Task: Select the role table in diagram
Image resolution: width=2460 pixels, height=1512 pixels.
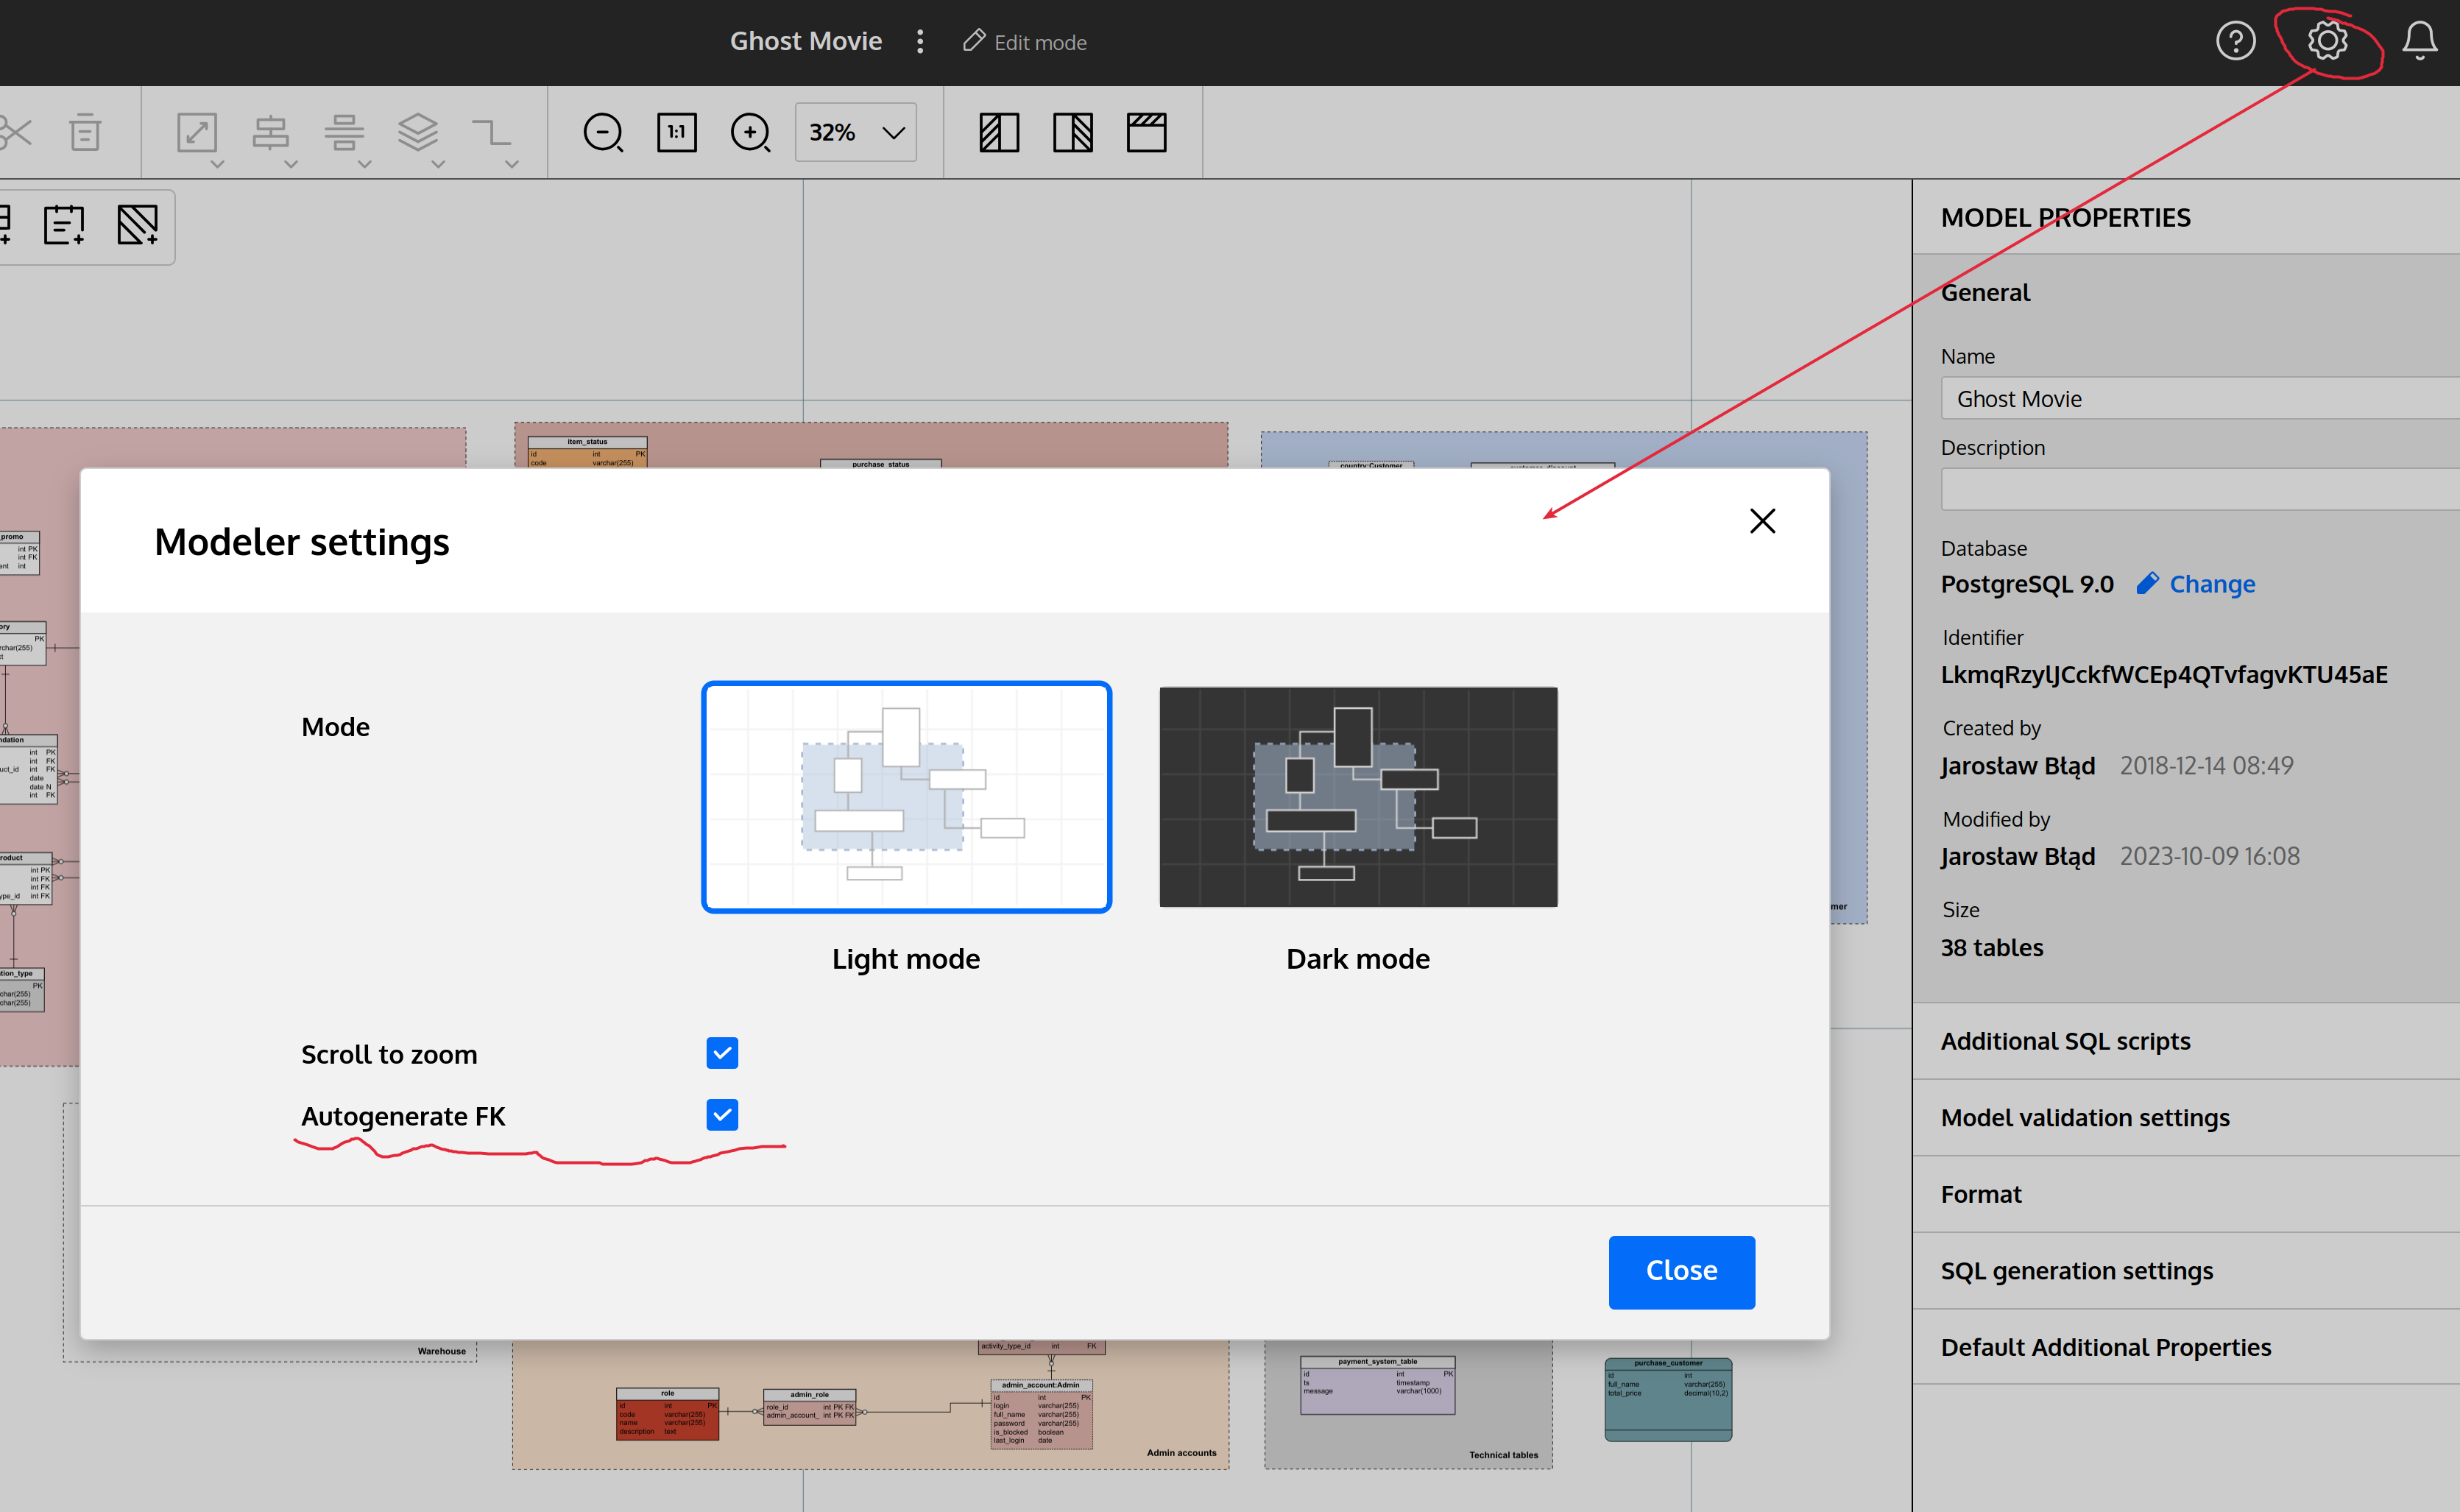Action: [667, 1414]
